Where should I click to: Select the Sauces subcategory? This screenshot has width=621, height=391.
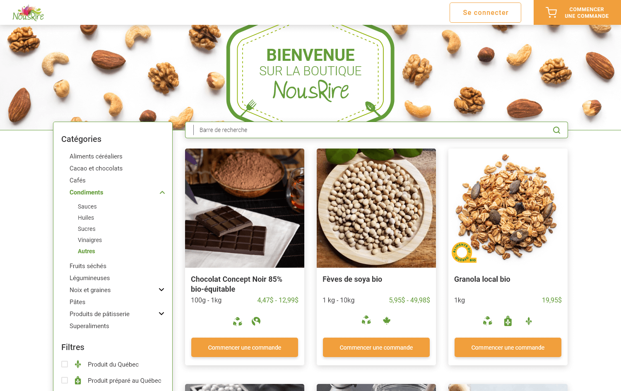pos(87,206)
